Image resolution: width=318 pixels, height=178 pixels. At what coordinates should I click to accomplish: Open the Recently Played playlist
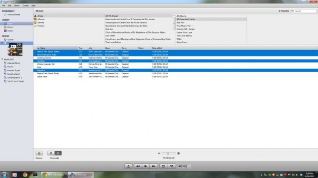coord(14,70)
